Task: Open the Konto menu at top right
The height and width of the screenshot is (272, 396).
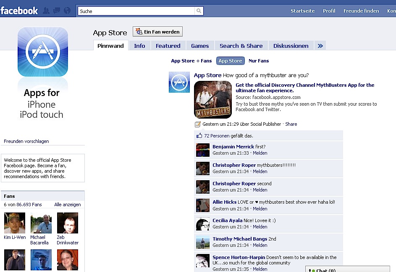Action: [391, 10]
